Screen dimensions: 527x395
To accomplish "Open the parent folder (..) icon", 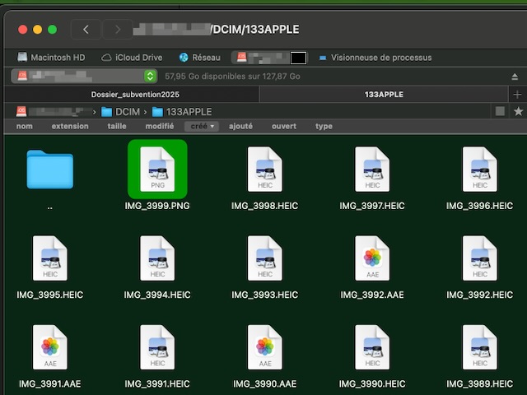I will 50,170.
